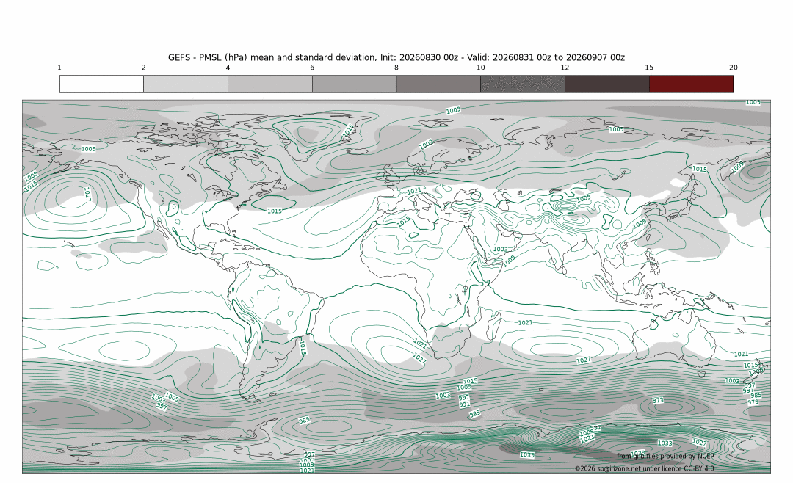Click the 1021 contour label over western Europe
793x483 pixels.
[414, 191]
